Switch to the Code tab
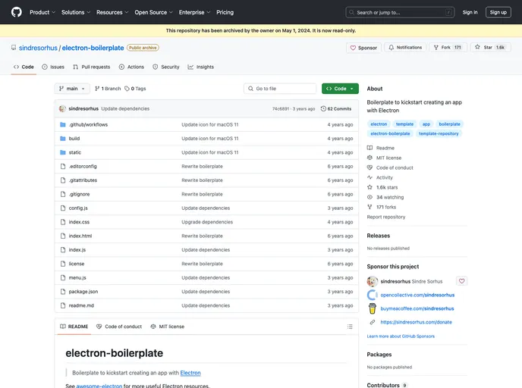 point(24,67)
